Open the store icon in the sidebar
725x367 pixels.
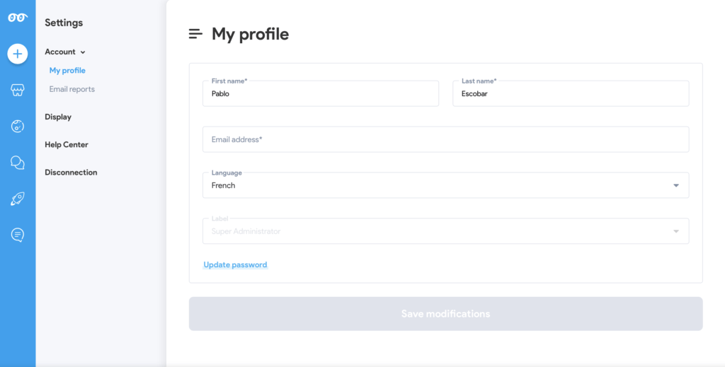(x=18, y=90)
